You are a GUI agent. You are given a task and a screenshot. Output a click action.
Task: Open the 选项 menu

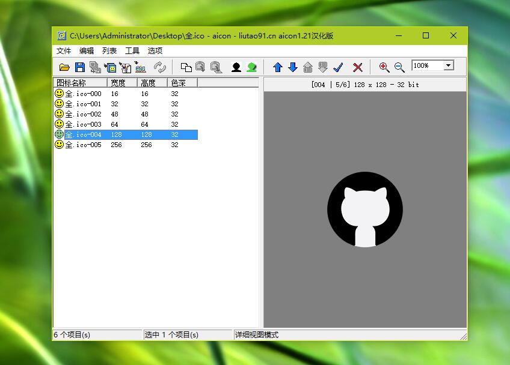point(155,50)
